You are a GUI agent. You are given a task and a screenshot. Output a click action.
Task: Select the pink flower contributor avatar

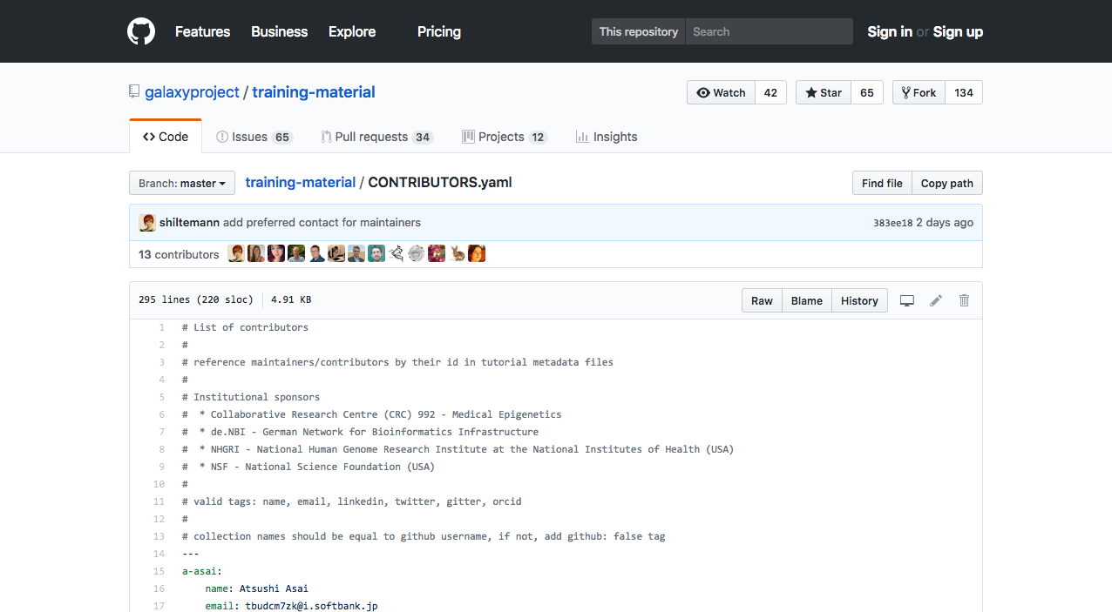coord(437,253)
